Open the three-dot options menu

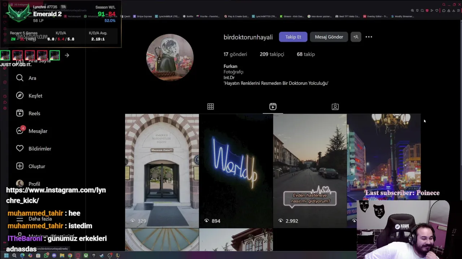(369, 37)
